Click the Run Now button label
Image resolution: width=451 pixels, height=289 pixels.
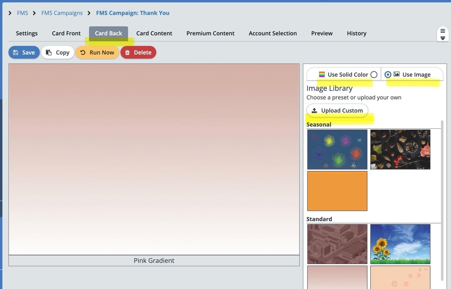(102, 53)
